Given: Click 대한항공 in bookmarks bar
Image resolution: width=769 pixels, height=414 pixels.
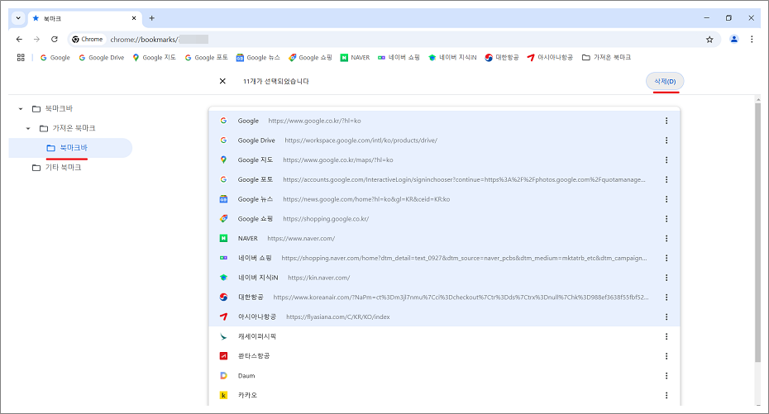Looking at the screenshot, I should [502, 57].
